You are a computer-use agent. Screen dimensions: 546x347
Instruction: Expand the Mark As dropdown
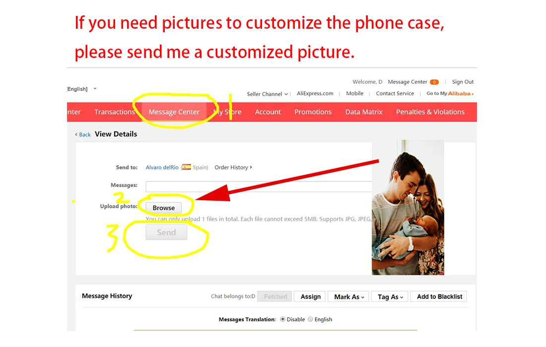click(348, 296)
